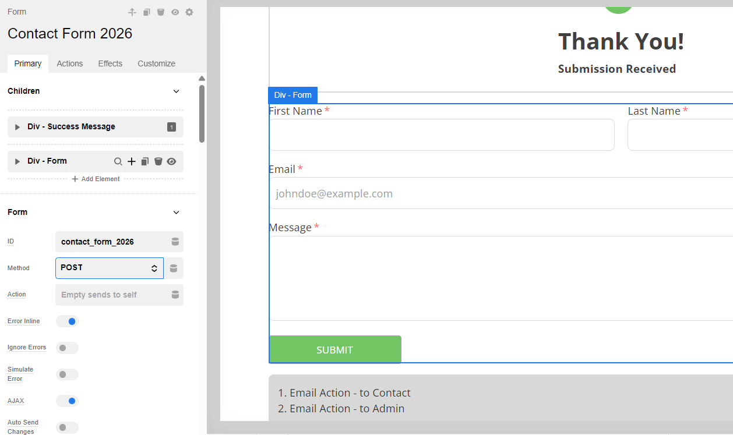Click the magnifier icon on the Div - Form row
This screenshot has height=435, width=733.
click(x=118, y=161)
